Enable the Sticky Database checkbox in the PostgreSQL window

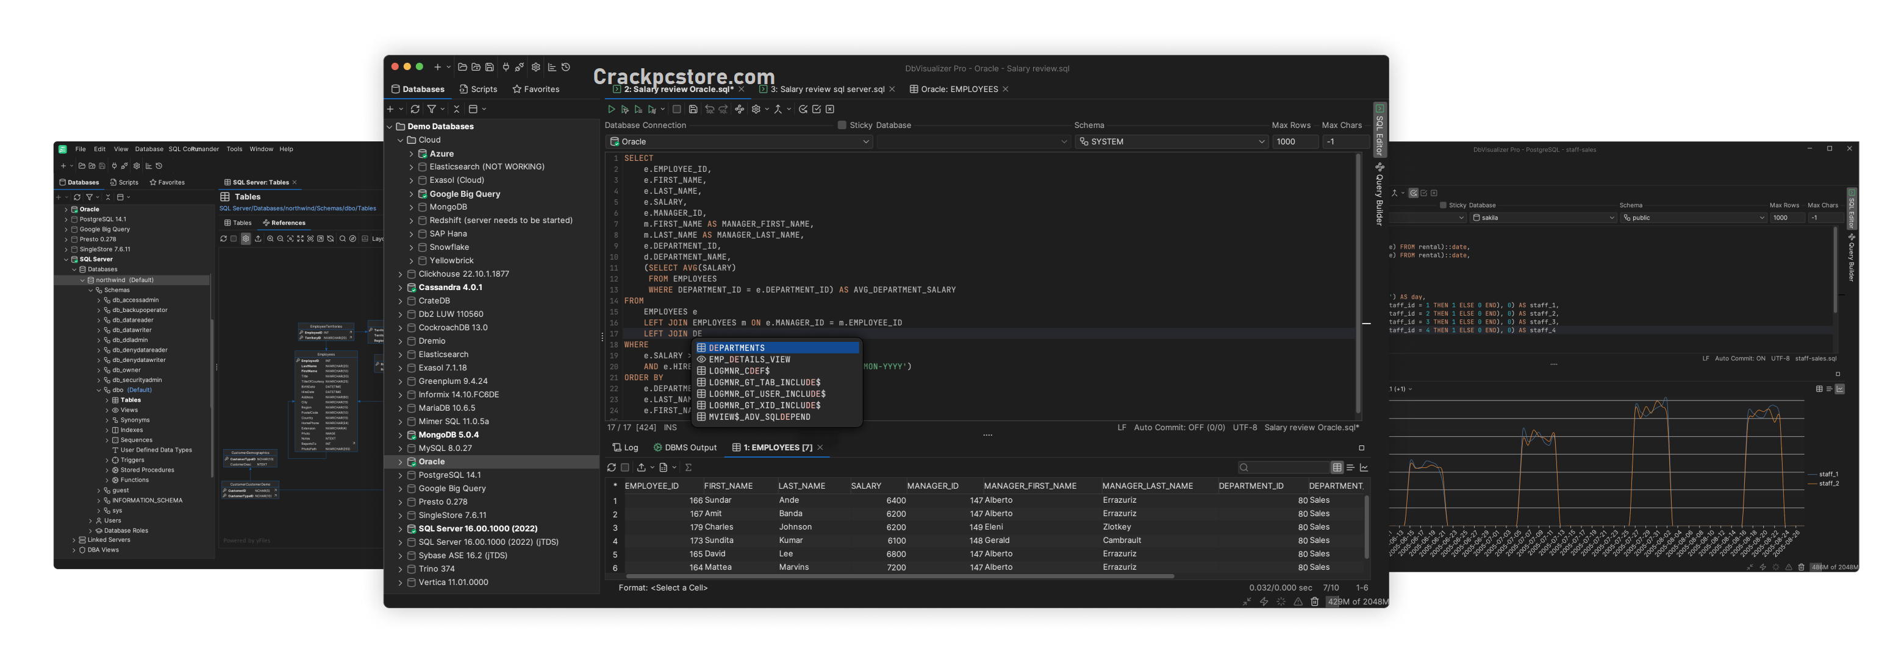[1444, 205]
